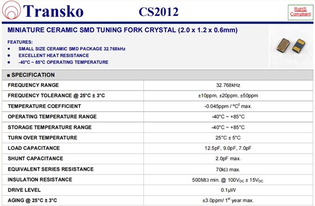Click the Transko circular logo
Screen dimensions: 315x206
click(11, 10)
